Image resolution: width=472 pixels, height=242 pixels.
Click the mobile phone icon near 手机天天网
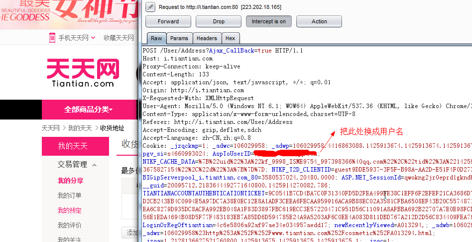[x=52, y=38]
